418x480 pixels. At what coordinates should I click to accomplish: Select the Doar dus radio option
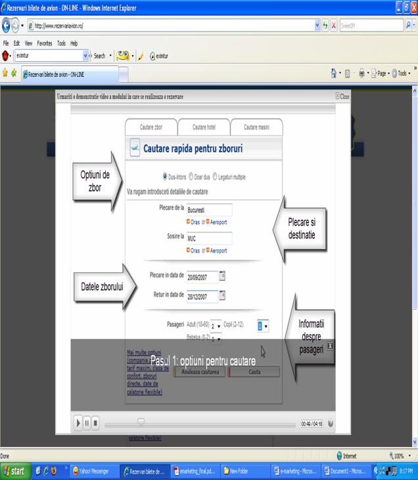(191, 176)
